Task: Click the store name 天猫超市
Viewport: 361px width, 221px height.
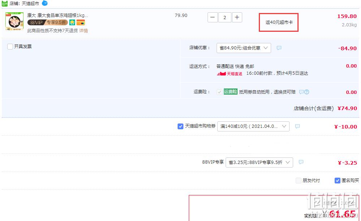Action: click(30, 4)
